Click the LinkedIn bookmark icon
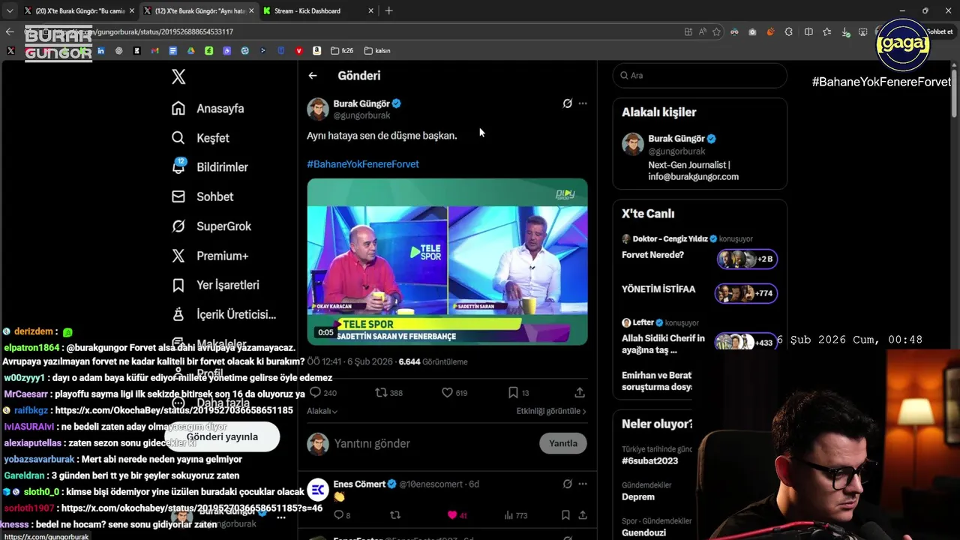 pyautogui.click(x=100, y=50)
